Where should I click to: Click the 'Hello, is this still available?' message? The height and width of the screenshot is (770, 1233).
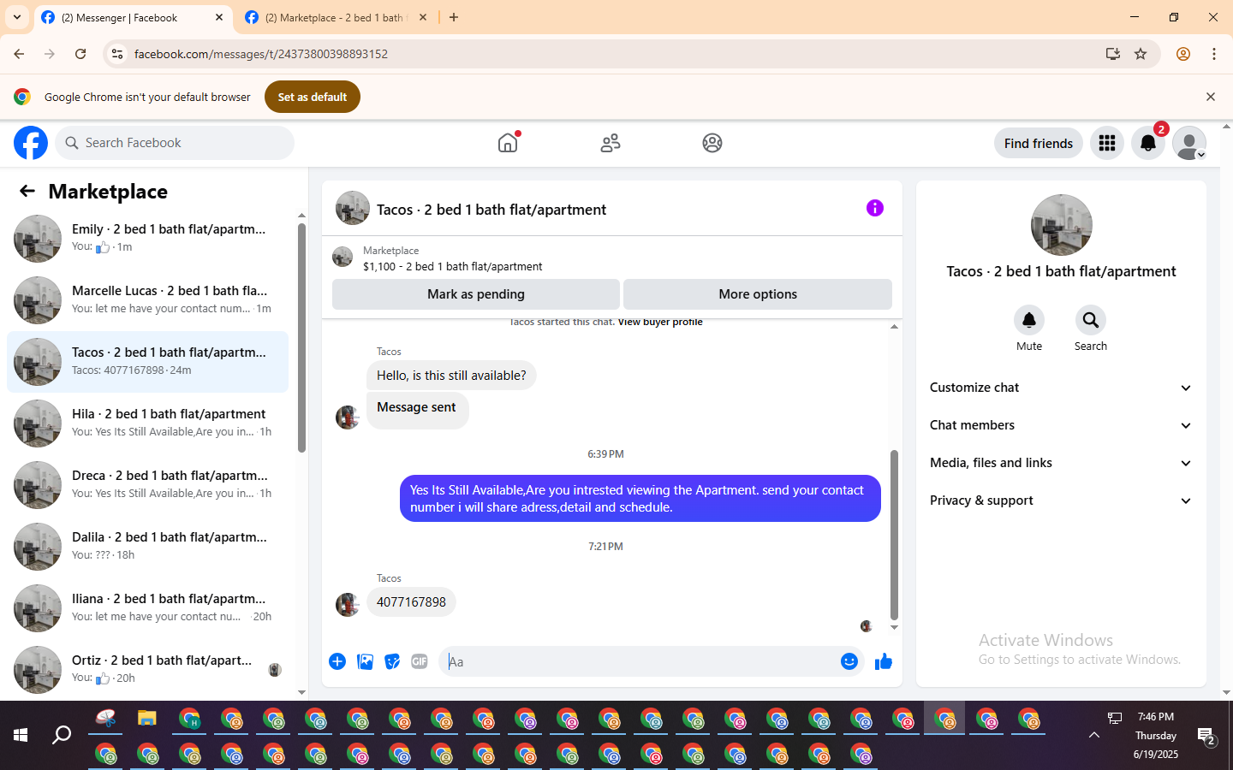pos(451,376)
